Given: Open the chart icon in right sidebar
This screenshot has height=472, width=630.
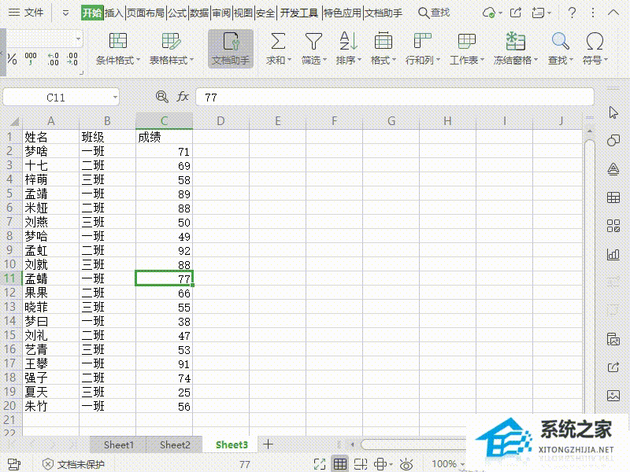Looking at the screenshot, I should [613, 254].
